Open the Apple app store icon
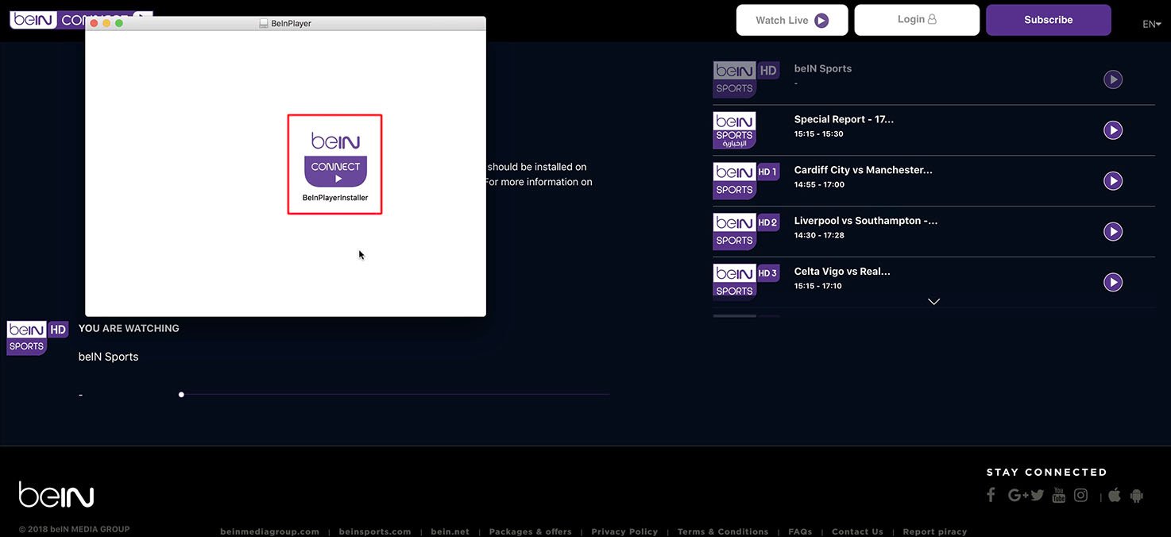Screen dimensions: 1171x537 [1115, 496]
